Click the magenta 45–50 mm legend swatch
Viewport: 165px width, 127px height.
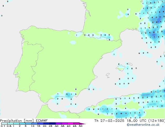tap(77, 124)
